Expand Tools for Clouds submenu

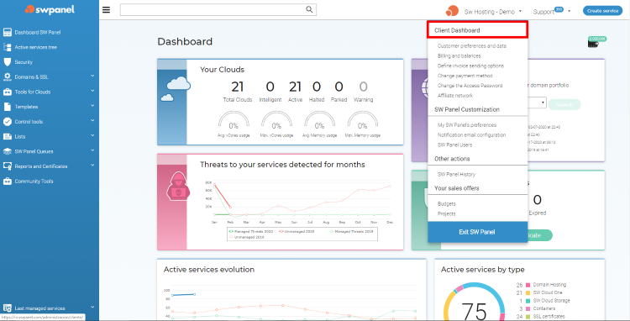pyautogui.click(x=92, y=91)
